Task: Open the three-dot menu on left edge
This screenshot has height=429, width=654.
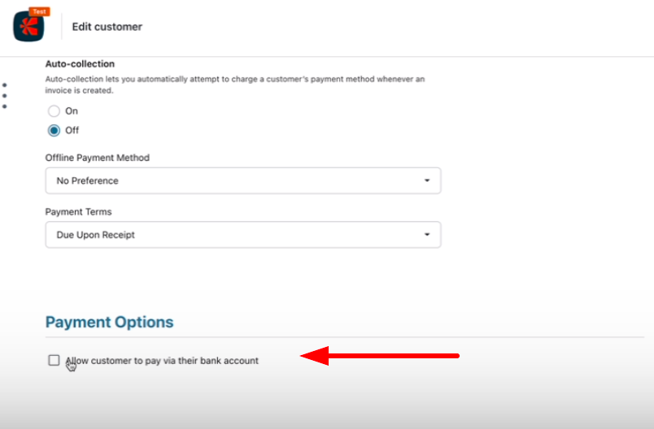Action: 5,95
